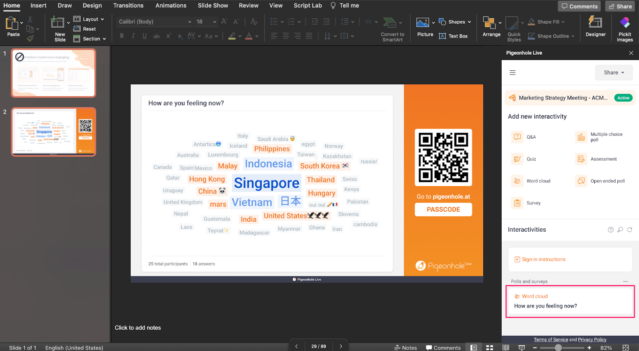Open the Pigeonhole Share dropdown

(x=613, y=73)
